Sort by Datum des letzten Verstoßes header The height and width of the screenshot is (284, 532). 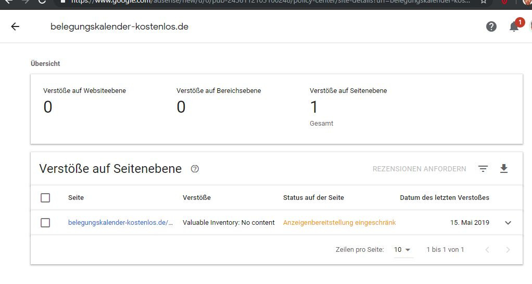[x=444, y=198]
